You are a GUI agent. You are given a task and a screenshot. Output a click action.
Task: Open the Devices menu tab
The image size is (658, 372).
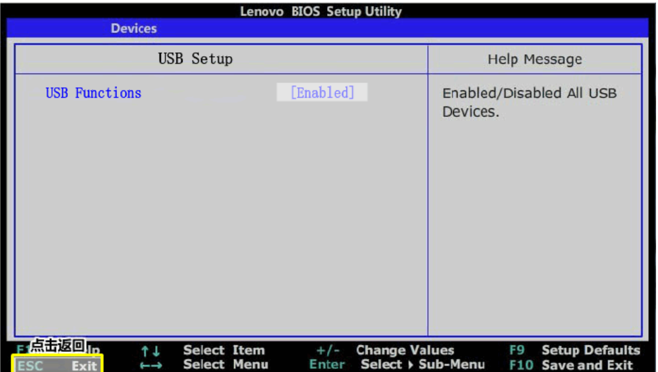click(134, 28)
